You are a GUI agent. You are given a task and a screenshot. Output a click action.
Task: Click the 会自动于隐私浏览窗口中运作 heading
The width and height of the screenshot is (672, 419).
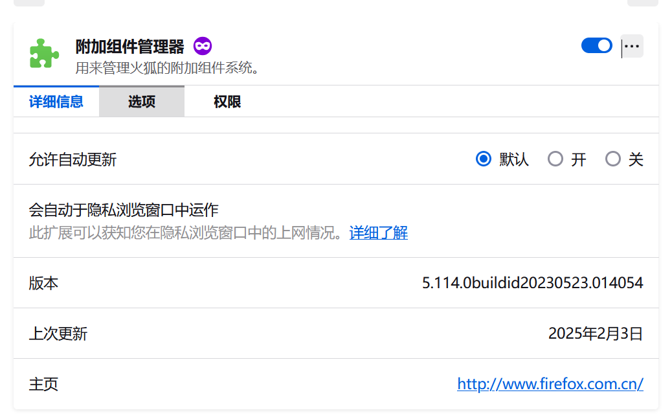[124, 210]
